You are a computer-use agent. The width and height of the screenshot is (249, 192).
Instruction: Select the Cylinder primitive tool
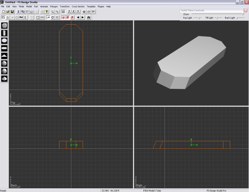click(x=4, y=33)
